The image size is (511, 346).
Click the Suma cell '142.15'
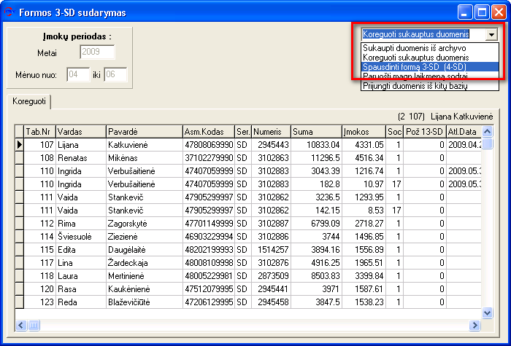click(x=316, y=211)
